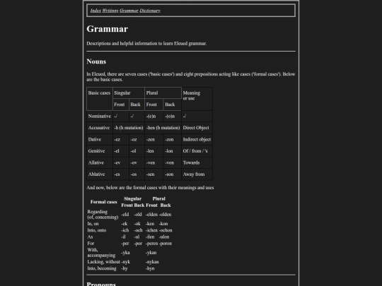Viewport: 382px width, 286px height.
Task: Select the '-zon' dative cell
Action: [x=172, y=139]
